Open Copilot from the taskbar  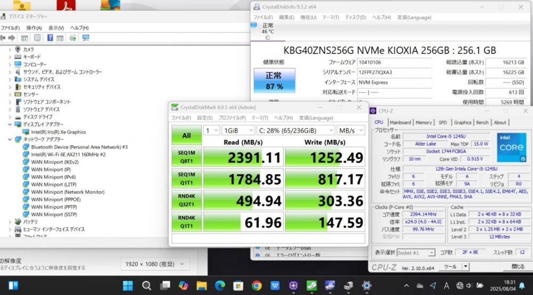pyautogui.click(x=183, y=285)
